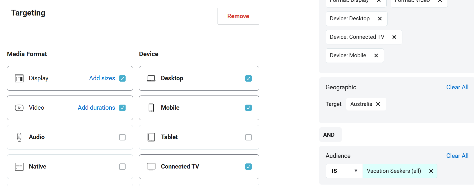
Task: Click the Connected TV screen icon
Action: [151, 167]
